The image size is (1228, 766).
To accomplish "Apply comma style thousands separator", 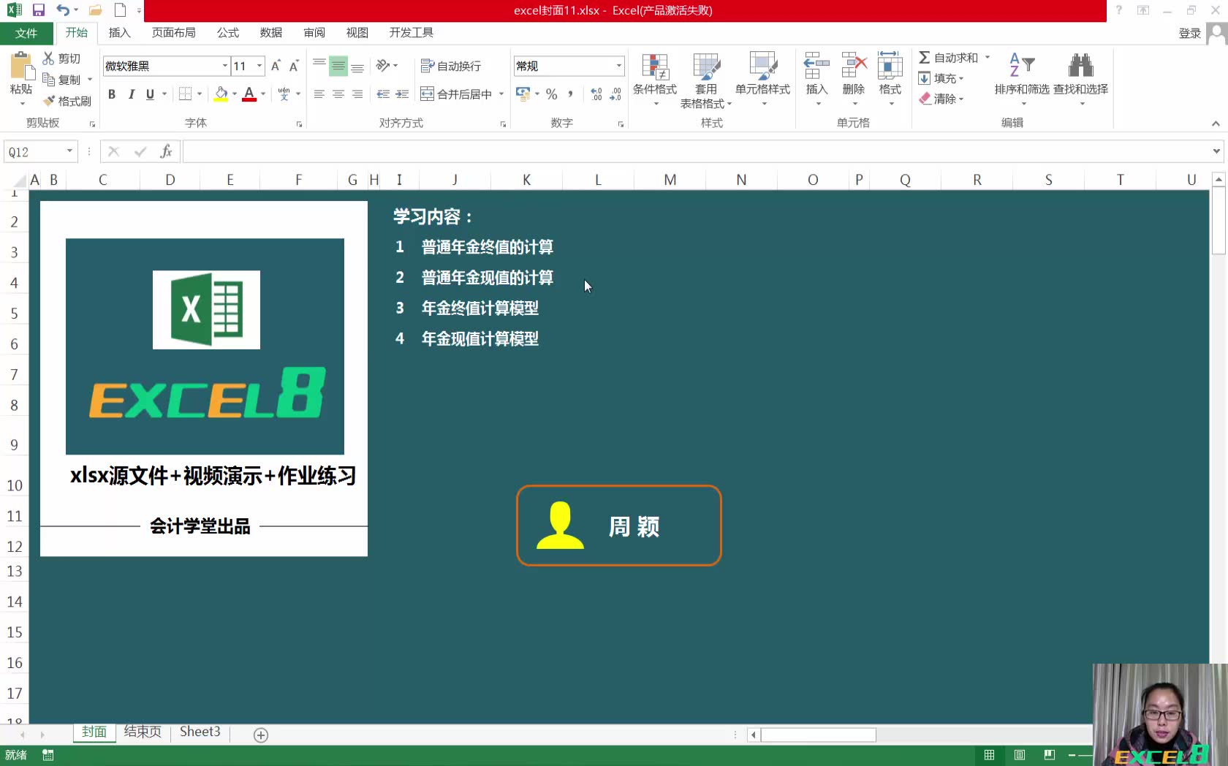I will point(570,94).
